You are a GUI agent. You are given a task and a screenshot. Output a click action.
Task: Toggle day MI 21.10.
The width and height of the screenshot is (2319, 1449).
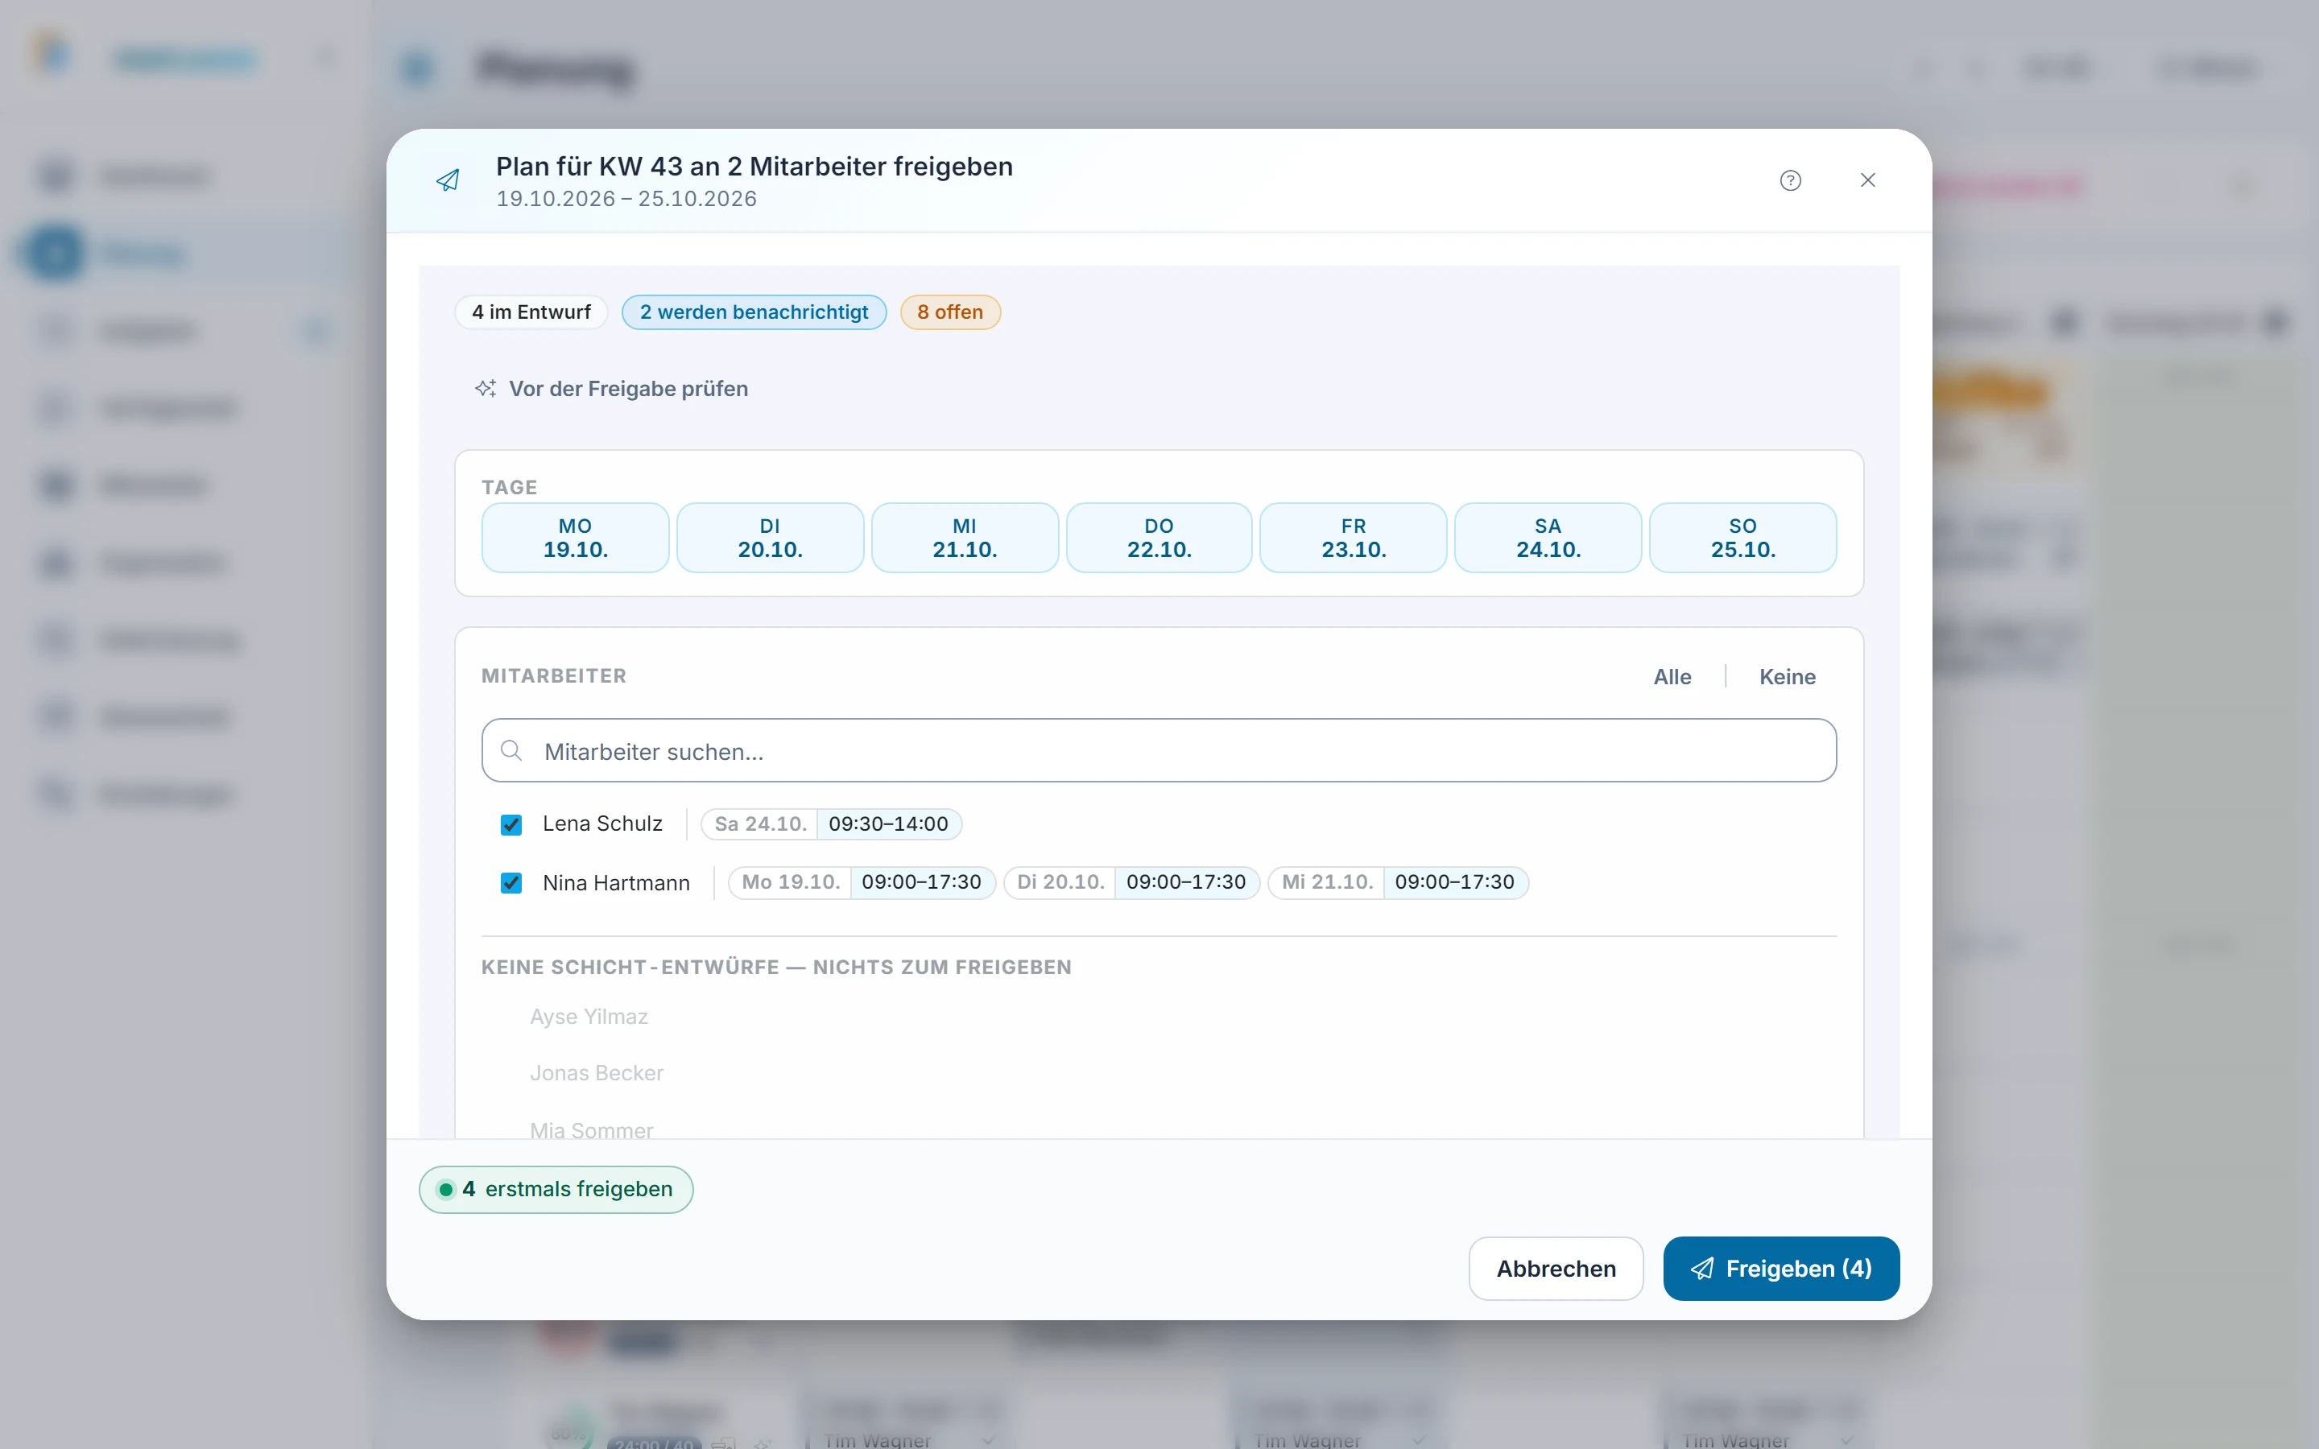[x=964, y=538]
